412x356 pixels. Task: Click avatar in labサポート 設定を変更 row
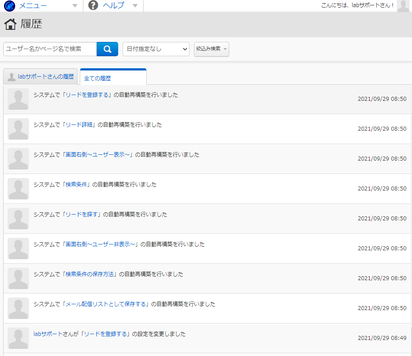(x=18, y=338)
